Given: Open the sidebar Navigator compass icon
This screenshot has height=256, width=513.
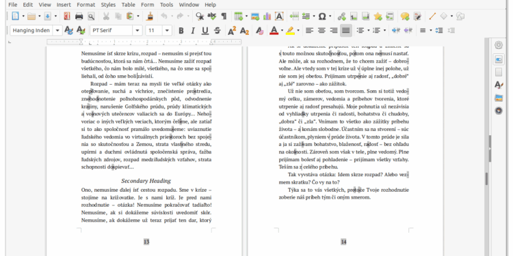Looking at the screenshot, I should pyautogui.click(x=498, y=111).
